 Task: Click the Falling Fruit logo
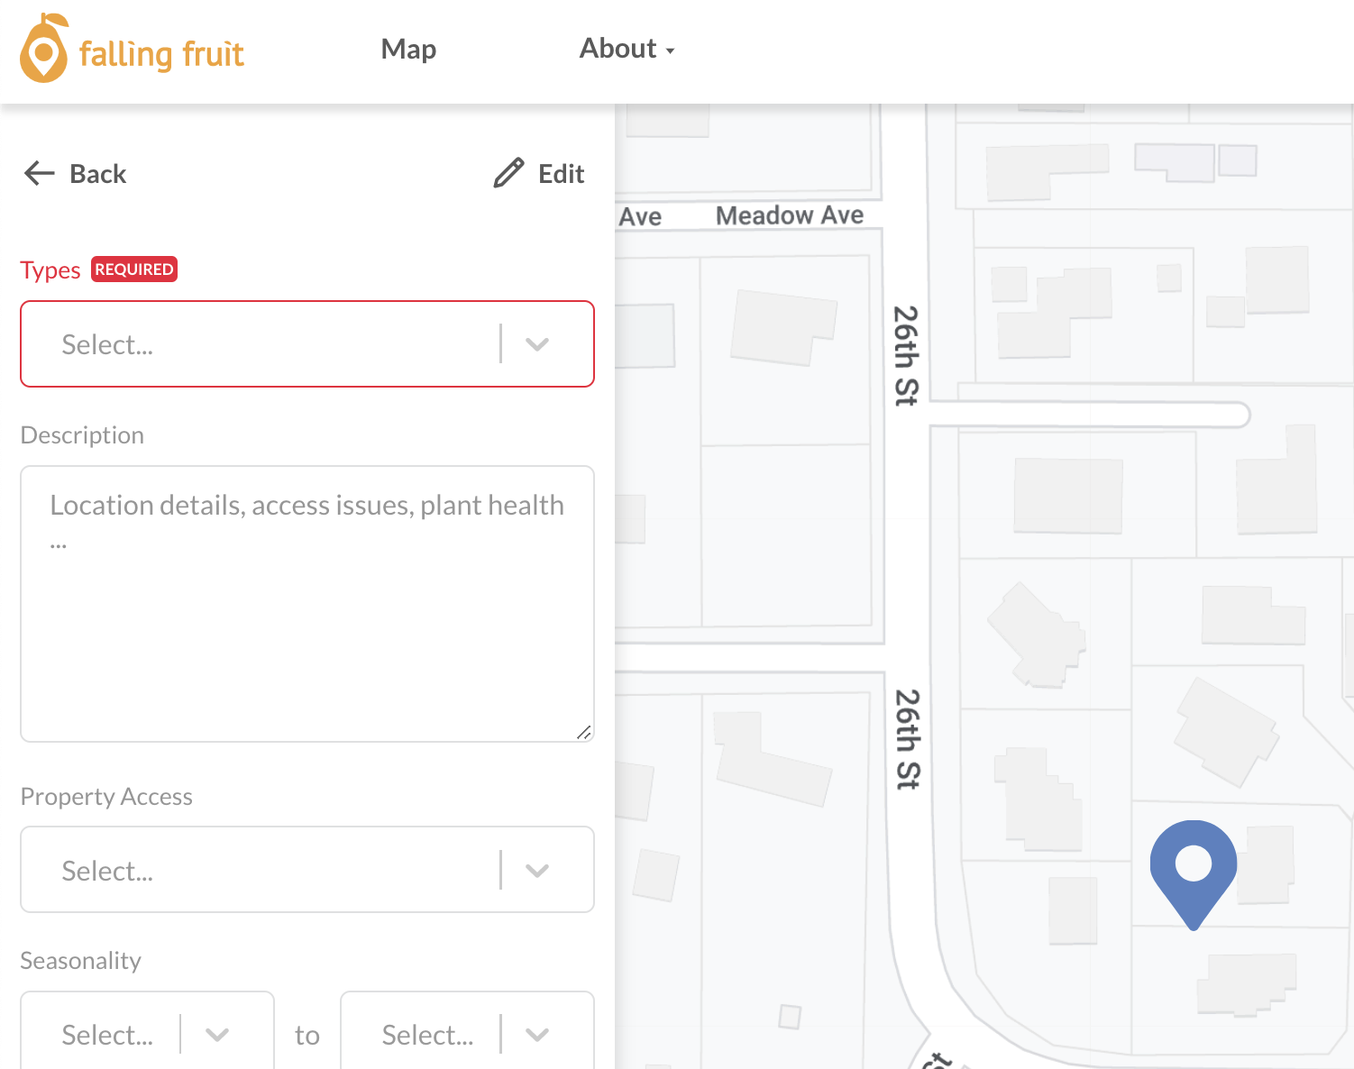click(132, 51)
